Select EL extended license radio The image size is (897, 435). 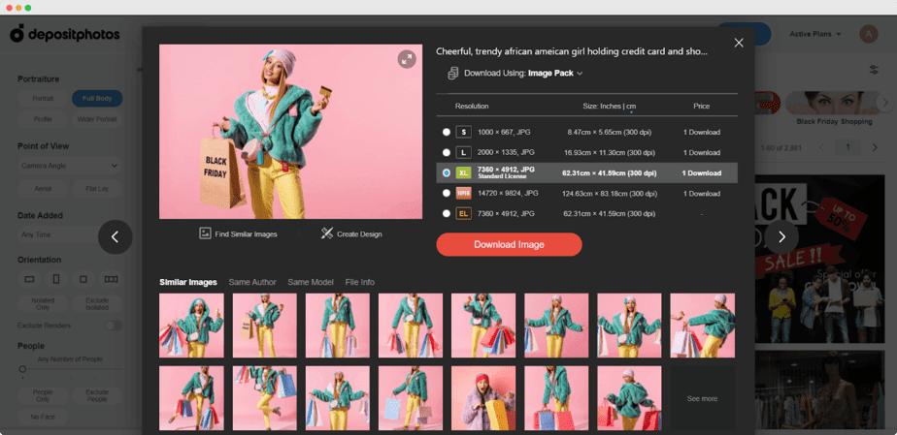[447, 213]
